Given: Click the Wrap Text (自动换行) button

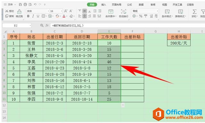Looking at the screenshot, I should coord(124,13).
